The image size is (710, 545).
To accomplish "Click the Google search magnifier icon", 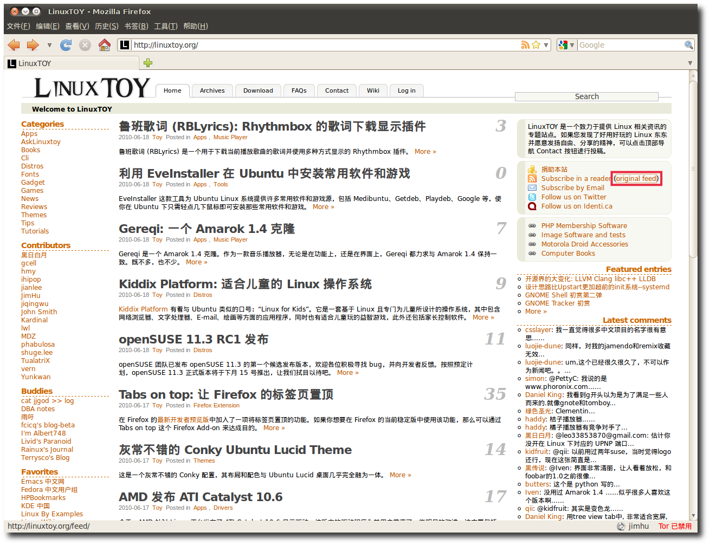I will [688, 45].
